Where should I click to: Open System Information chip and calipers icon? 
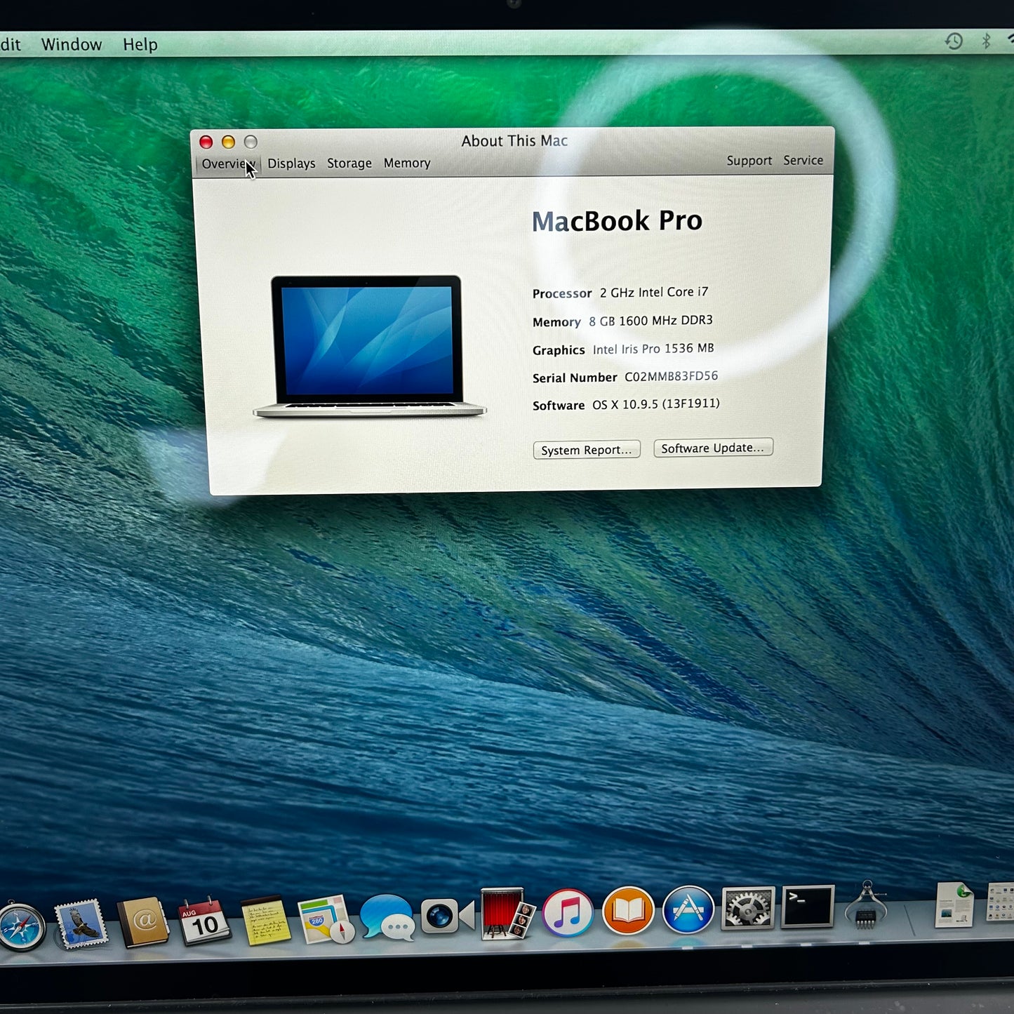tap(867, 905)
